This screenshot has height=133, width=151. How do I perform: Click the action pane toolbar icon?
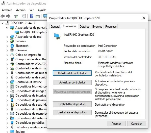(38, 16)
